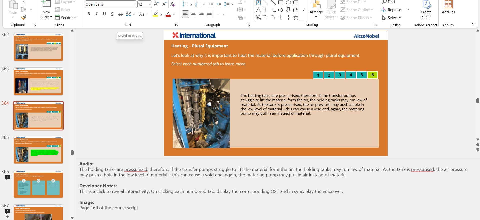Image resolution: width=480 pixels, height=220 pixels.
Task: Open the font name dropdown
Action: [135, 4]
